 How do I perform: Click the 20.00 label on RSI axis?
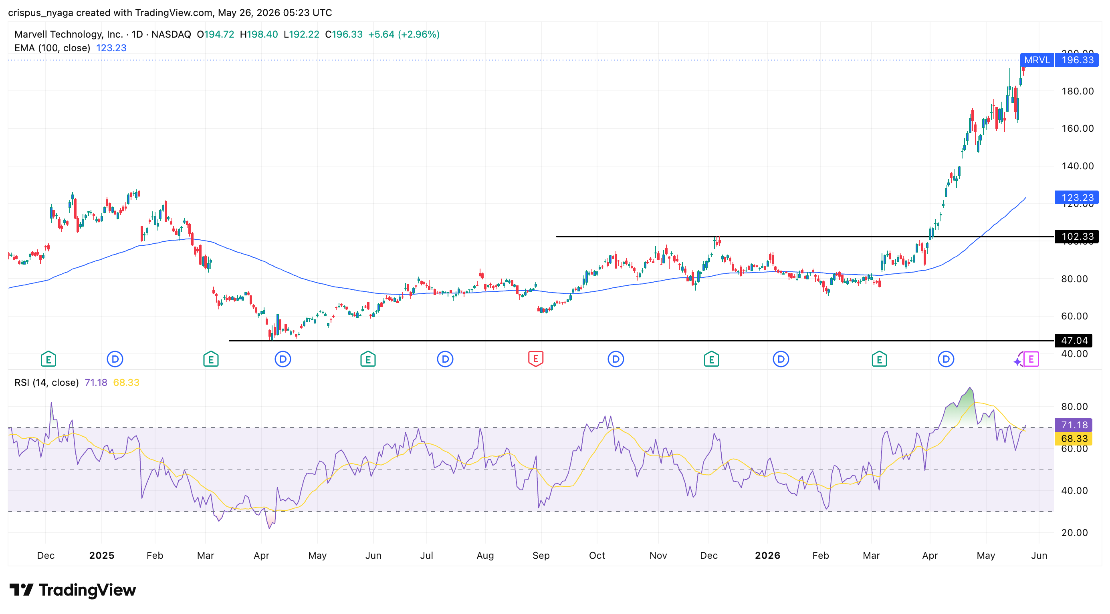[1074, 533]
